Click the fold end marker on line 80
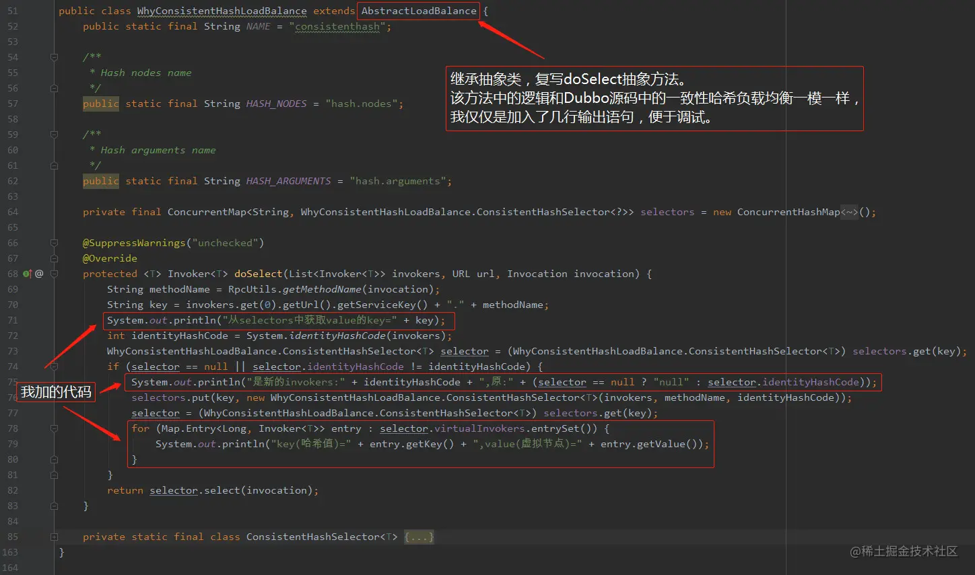Screen dimensions: 975x575 click(55, 459)
